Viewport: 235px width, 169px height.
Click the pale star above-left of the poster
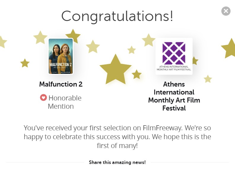(40, 38)
